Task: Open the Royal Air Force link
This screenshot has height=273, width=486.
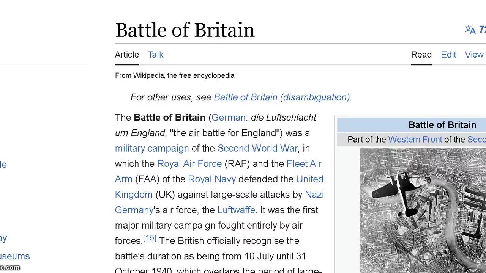Action: 189,164
